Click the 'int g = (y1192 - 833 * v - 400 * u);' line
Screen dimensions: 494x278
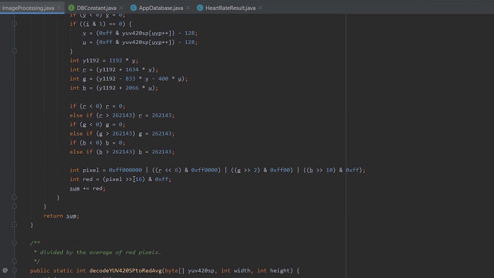[x=129, y=79]
